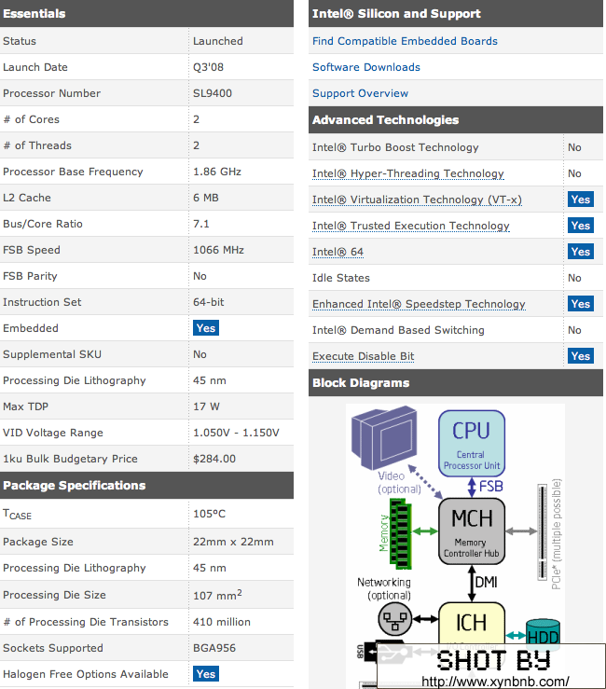This screenshot has width=606, height=689.
Task: Click the Essentials section header
Action: pyautogui.click(x=146, y=14)
